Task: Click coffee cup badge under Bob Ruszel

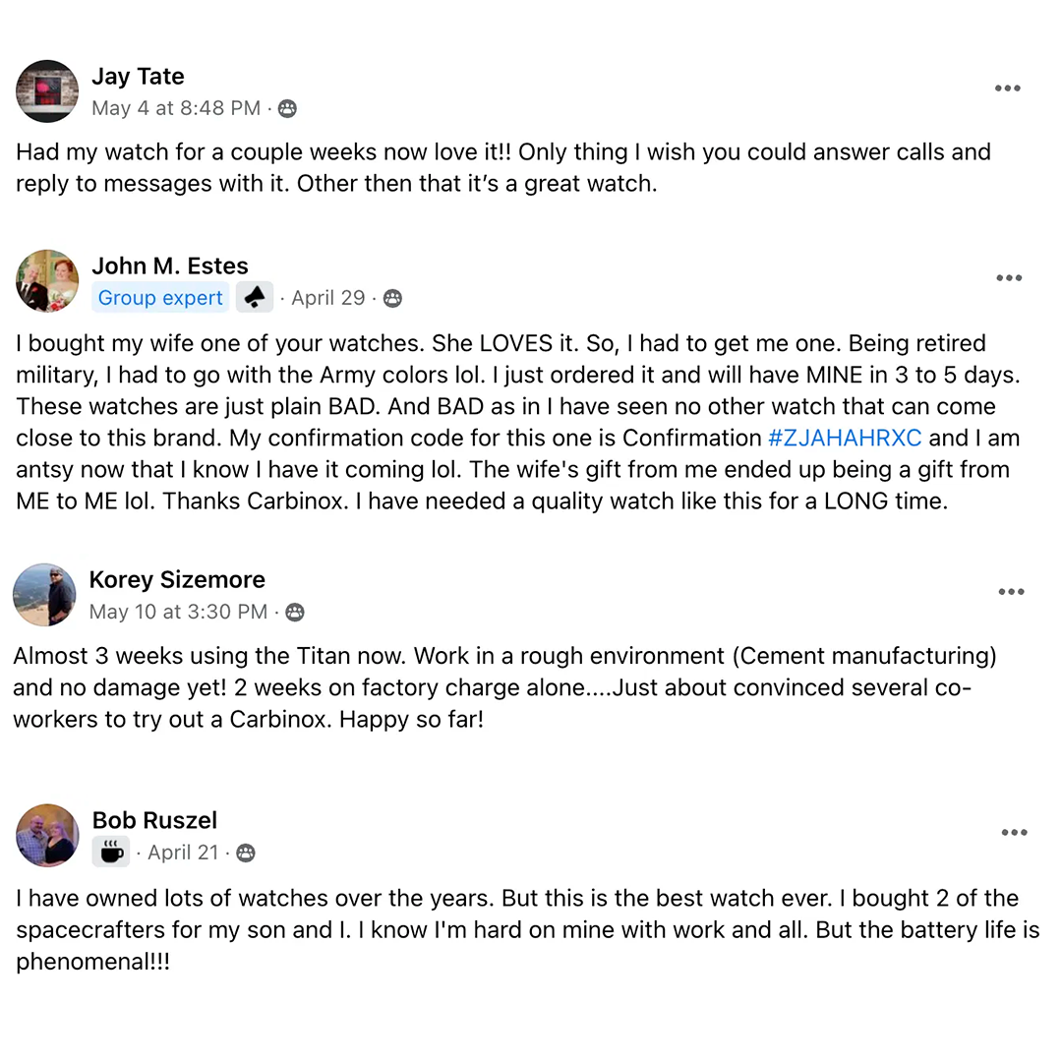Action: pos(111,853)
